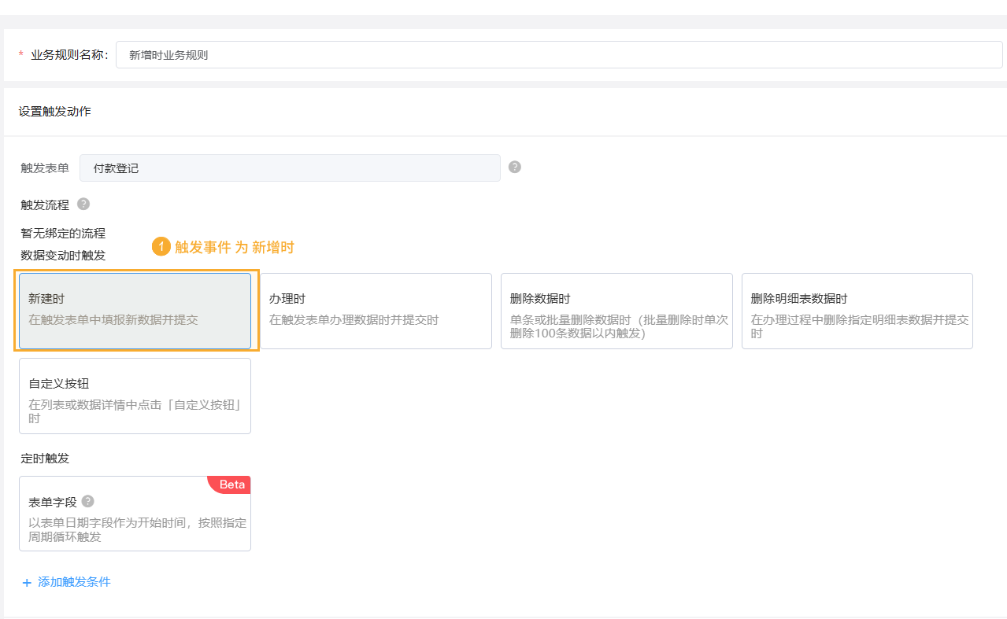Viewport: 1007px width, 619px height.
Task: Click the 数据变动时触发 section label
Action: tap(63, 255)
